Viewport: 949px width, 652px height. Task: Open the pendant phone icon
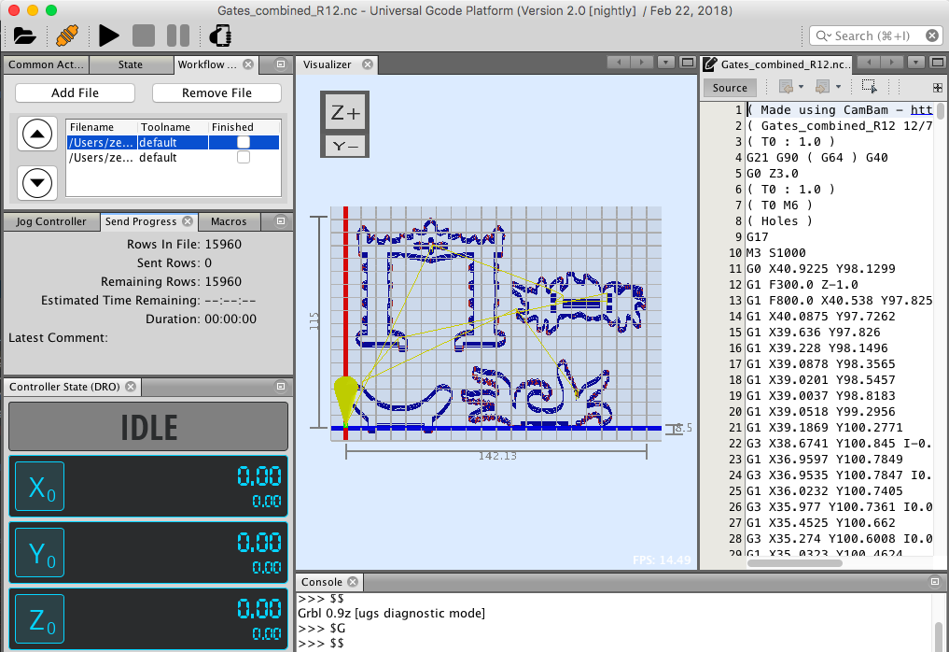220,35
